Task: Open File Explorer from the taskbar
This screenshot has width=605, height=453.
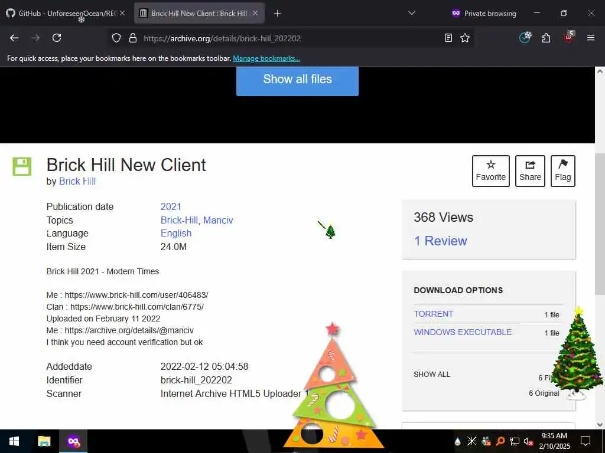Action: point(44,441)
